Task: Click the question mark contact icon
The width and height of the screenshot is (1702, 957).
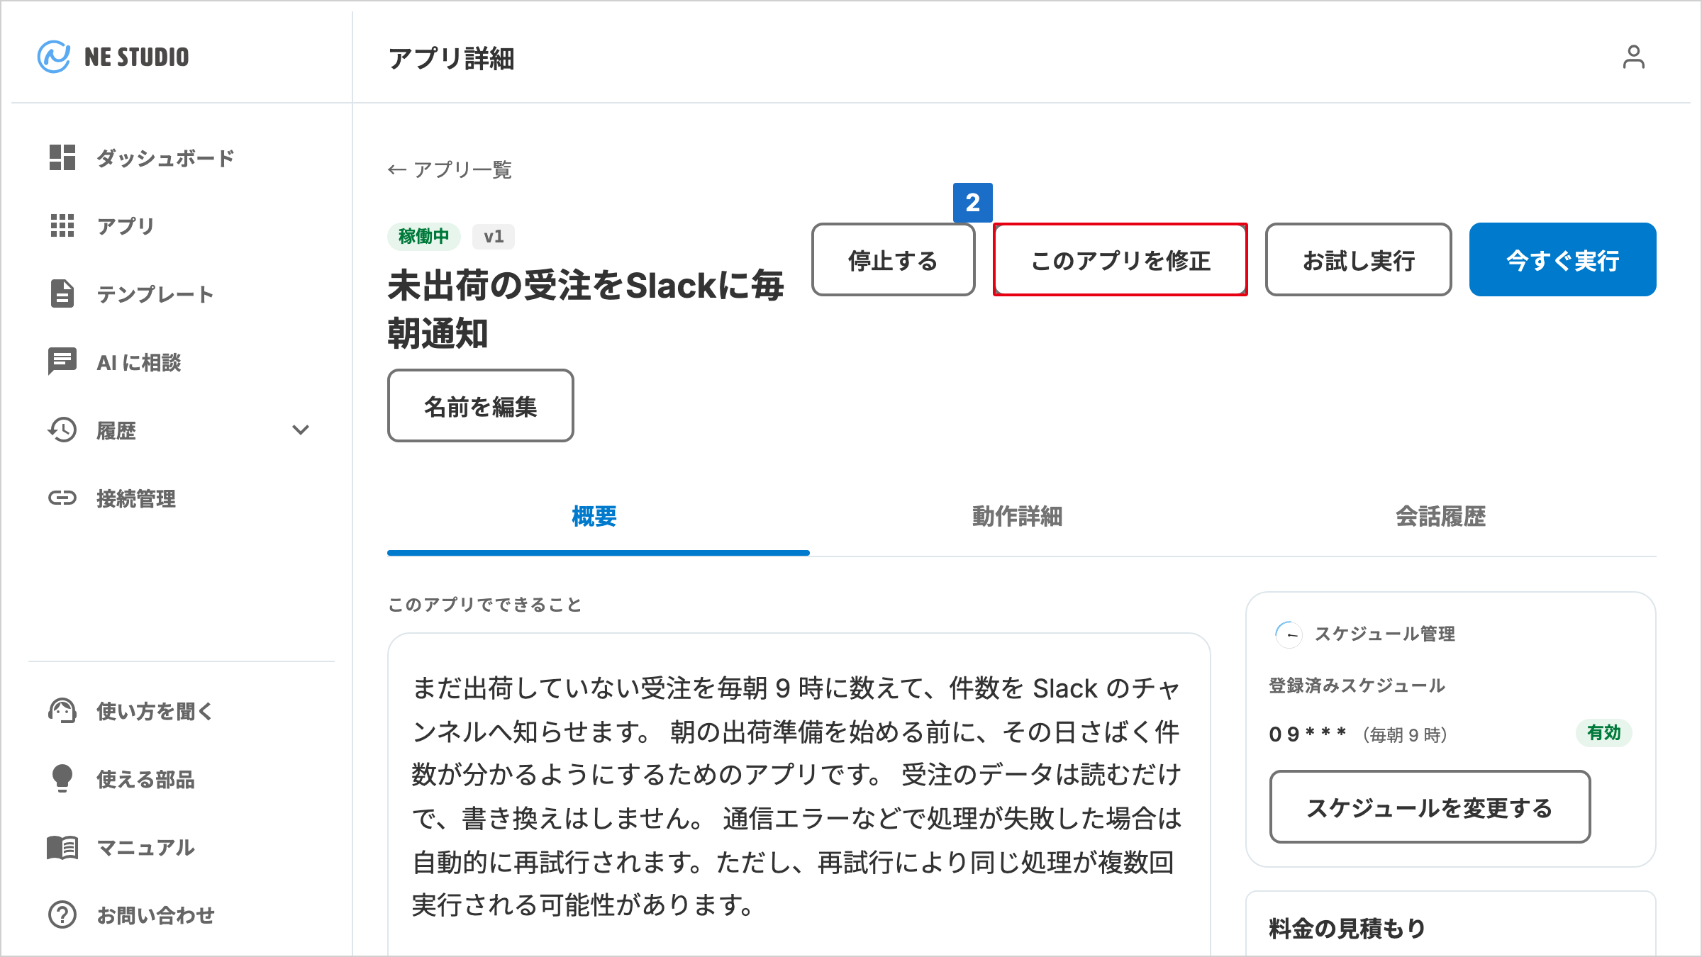Action: point(62,914)
